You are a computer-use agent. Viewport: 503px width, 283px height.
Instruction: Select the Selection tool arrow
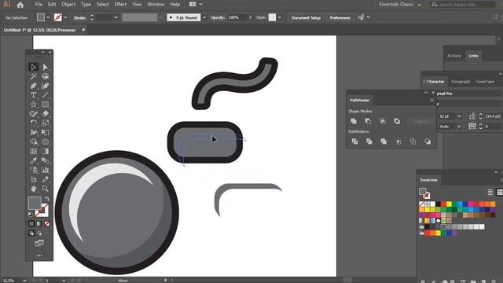[33, 67]
